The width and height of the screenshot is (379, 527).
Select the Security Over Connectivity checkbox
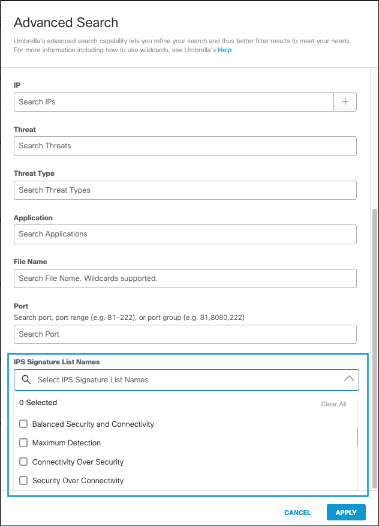[23, 480]
